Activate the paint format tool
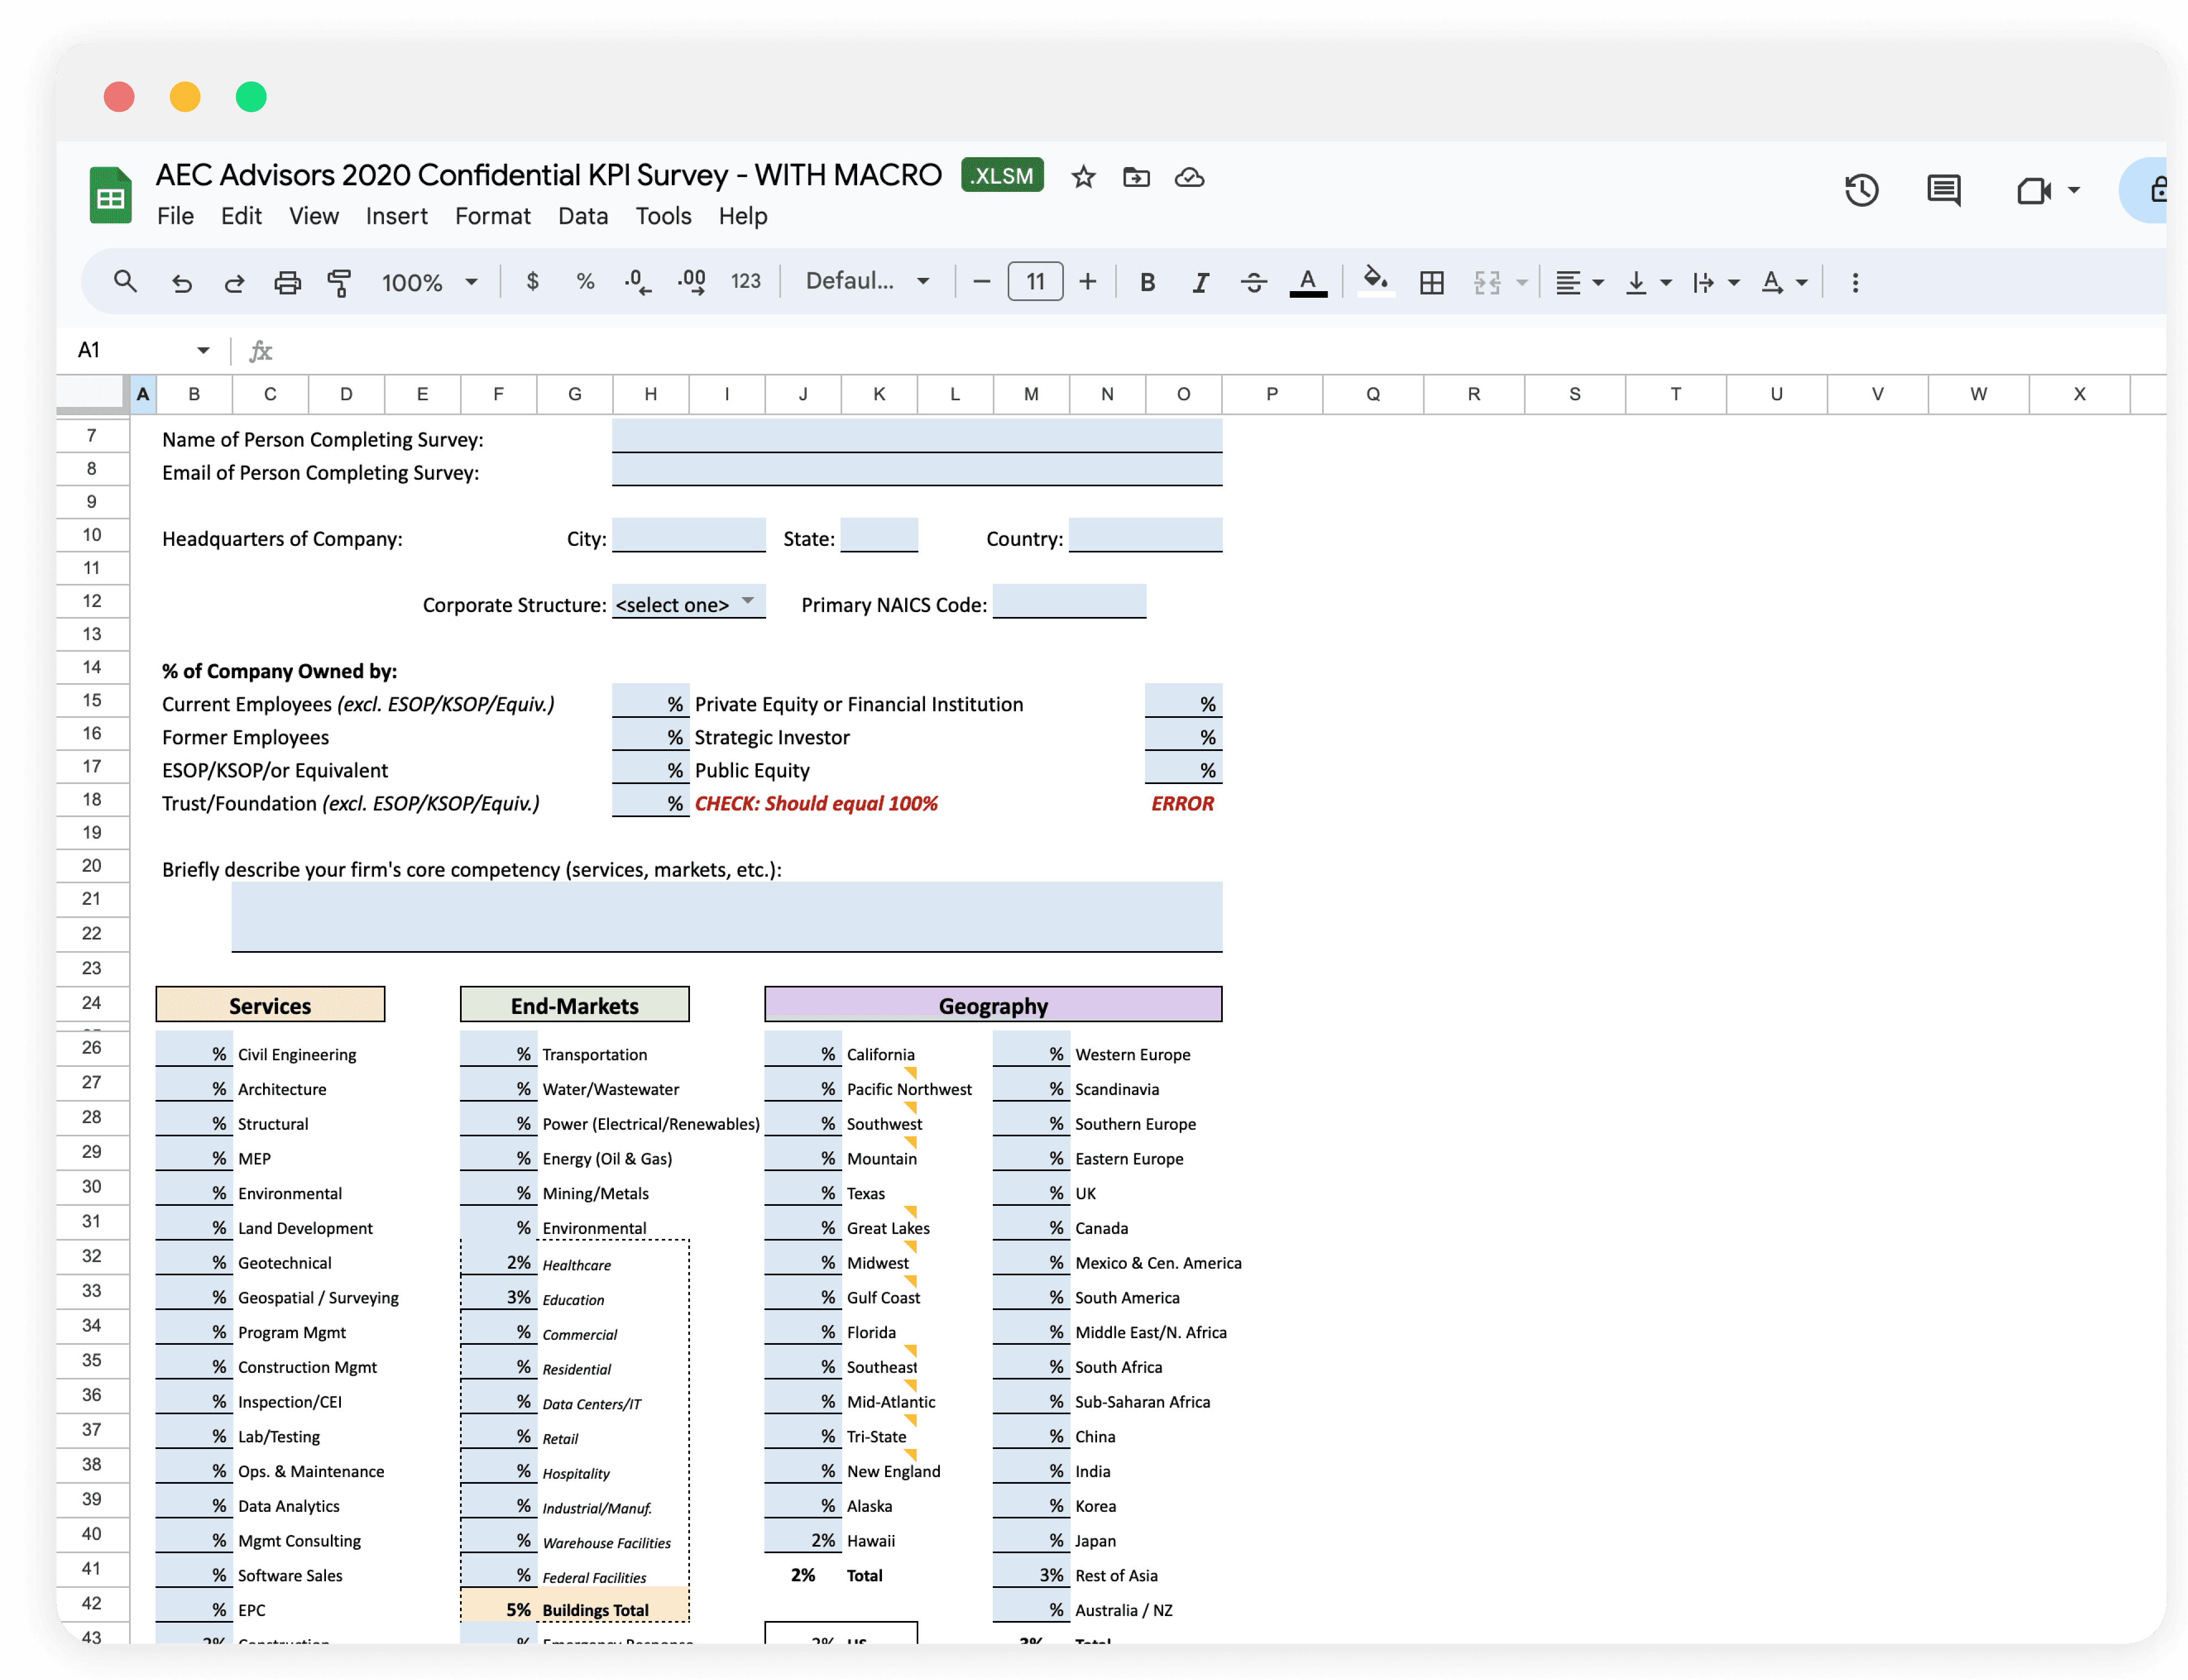The image size is (2188, 1680). point(339,282)
